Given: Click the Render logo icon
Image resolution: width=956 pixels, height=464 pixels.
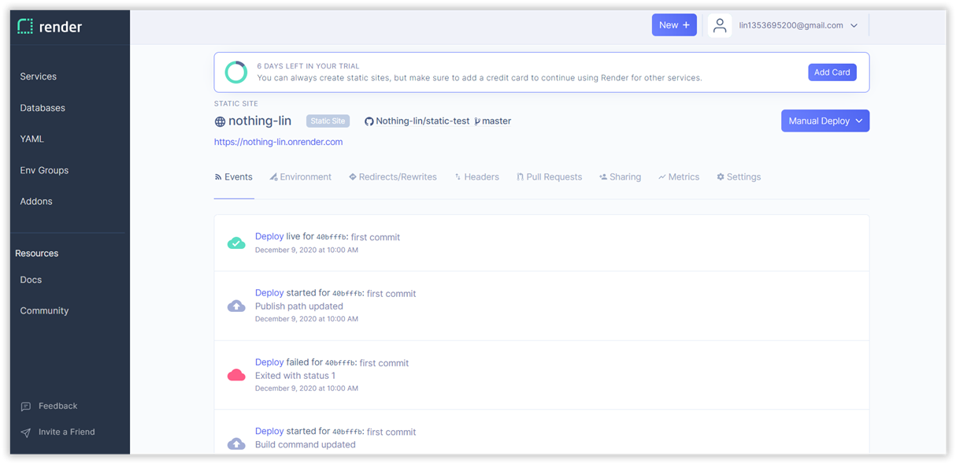Looking at the screenshot, I should [25, 27].
